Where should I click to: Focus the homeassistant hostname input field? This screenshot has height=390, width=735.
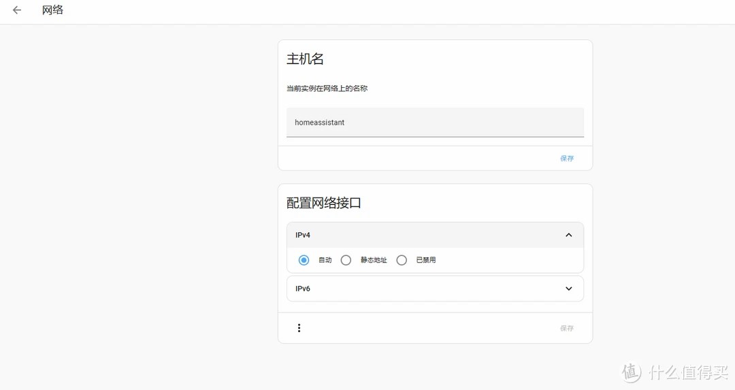[435, 123]
